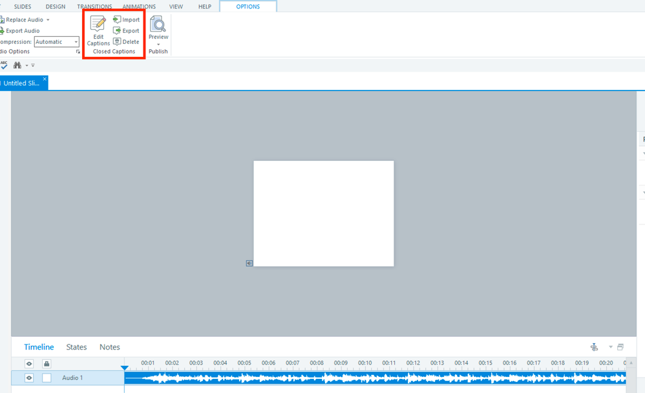Image resolution: width=645 pixels, height=393 pixels.
Task: Click the timeline playhead marker
Action: pos(125,368)
